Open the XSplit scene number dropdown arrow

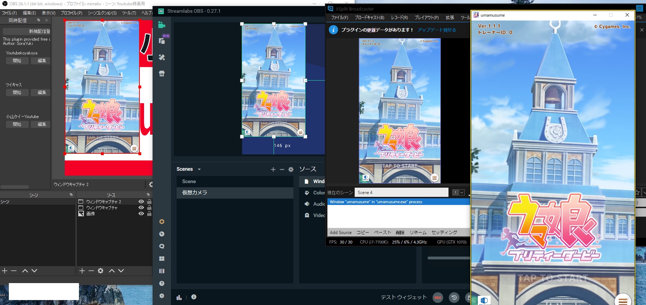[x=462, y=193]
